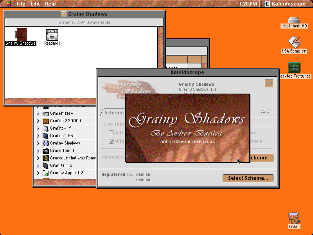Click the v2.3.1 version label
This screenshot has height=235, width=313.
tap(266, 111)
